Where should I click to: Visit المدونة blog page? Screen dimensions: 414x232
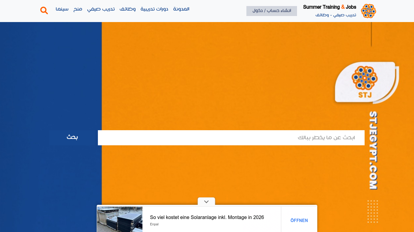(x=181, y=9)
